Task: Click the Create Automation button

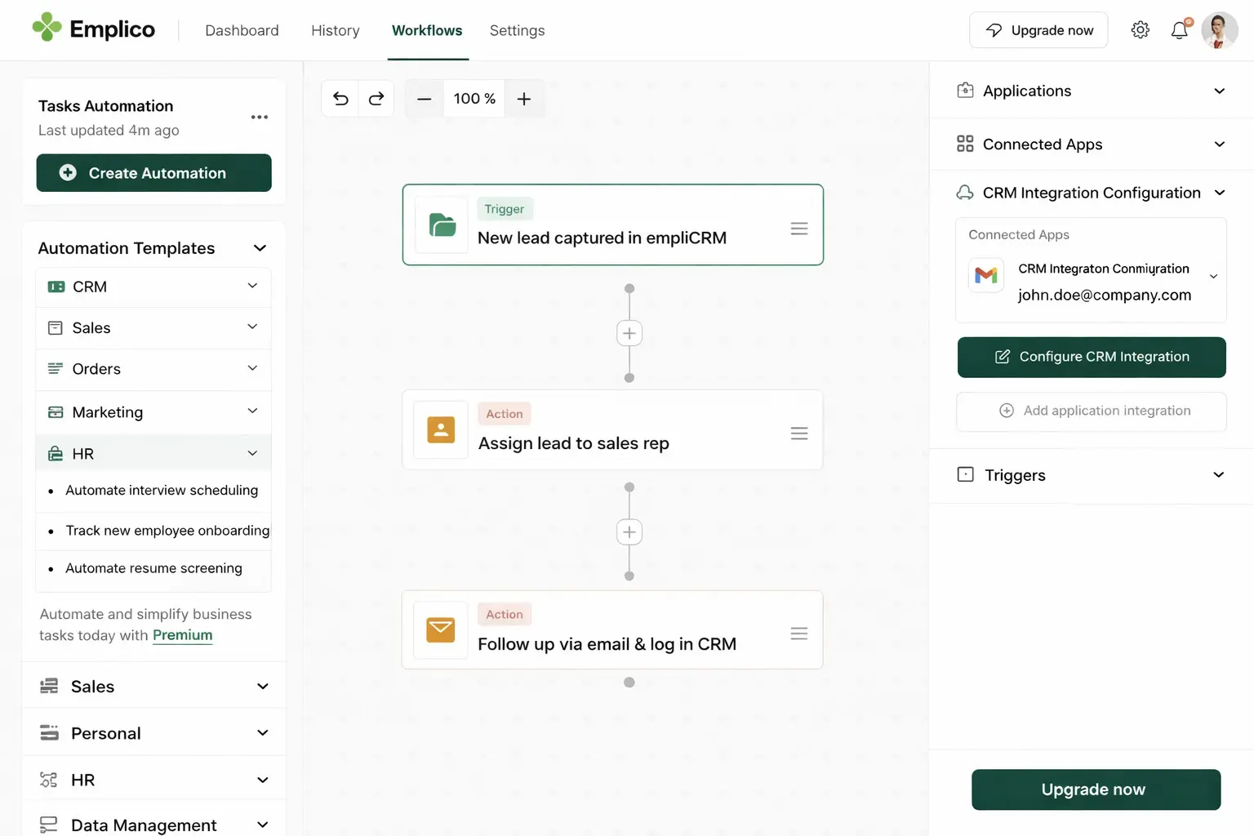Action: pyautogui.click(x=153, y=173)
